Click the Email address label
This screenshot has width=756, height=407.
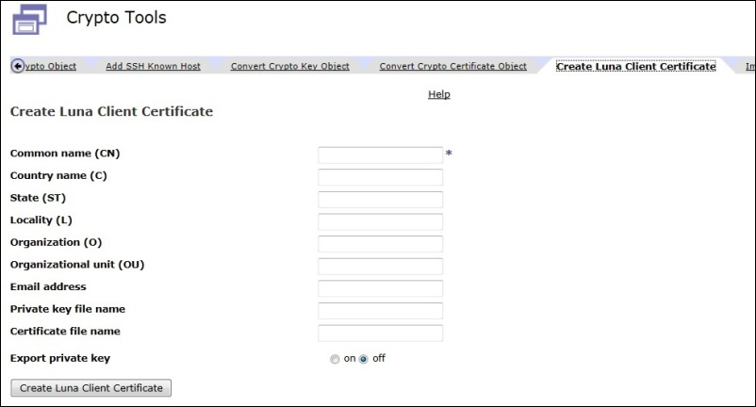pyautogui.click(x=48, y=286)
